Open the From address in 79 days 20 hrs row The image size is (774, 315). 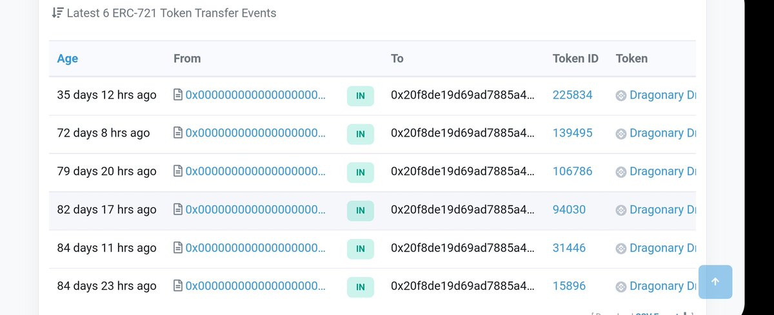(255, 171)
